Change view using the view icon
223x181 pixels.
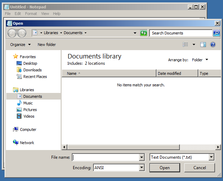tap(185, 45)
